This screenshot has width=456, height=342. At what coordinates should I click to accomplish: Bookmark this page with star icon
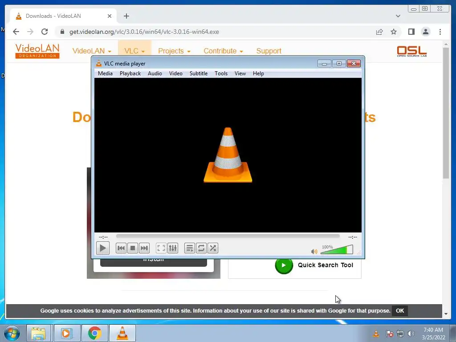394,32
